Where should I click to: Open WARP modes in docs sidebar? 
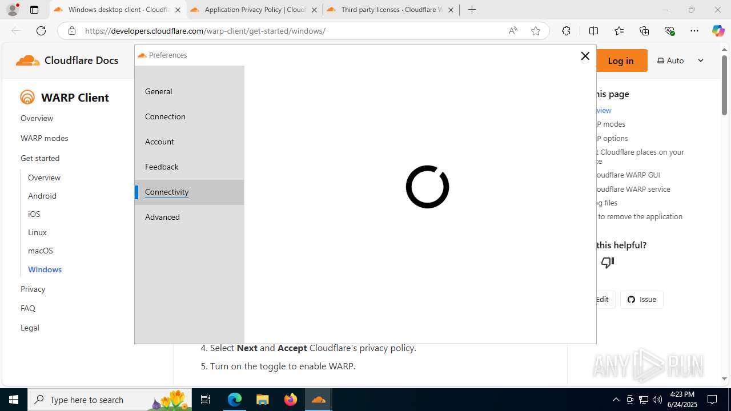(x=44, y=138)
